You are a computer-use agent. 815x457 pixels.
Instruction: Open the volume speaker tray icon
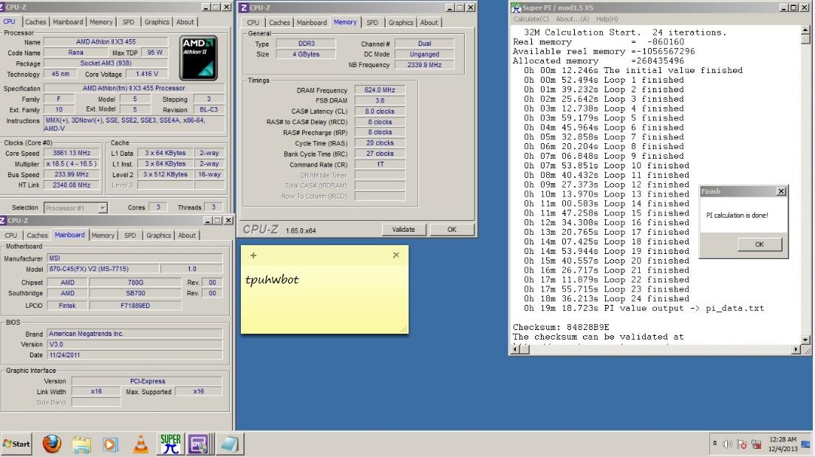click(727, 444)
